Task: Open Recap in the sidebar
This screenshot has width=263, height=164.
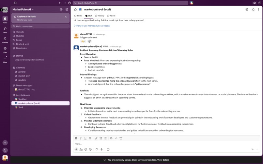Action: [19, 40]
